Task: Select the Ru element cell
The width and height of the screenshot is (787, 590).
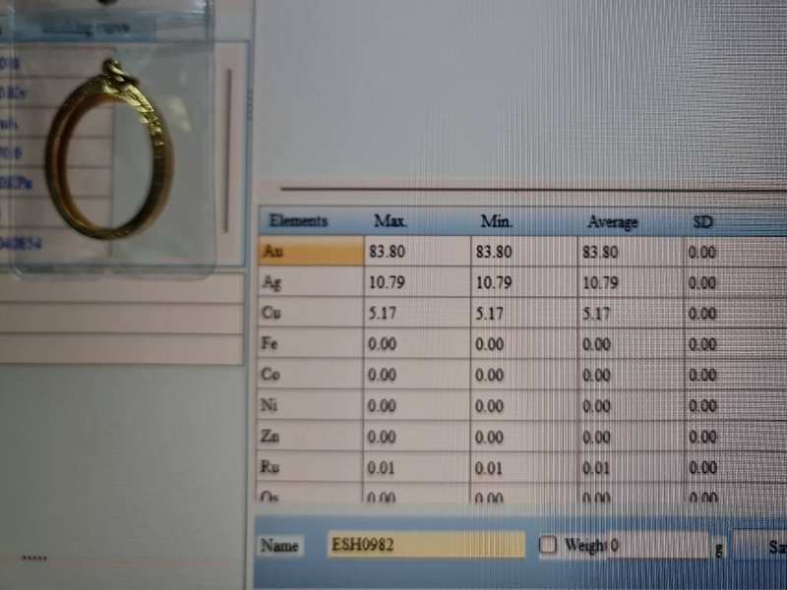Action: tap(310, 467)
